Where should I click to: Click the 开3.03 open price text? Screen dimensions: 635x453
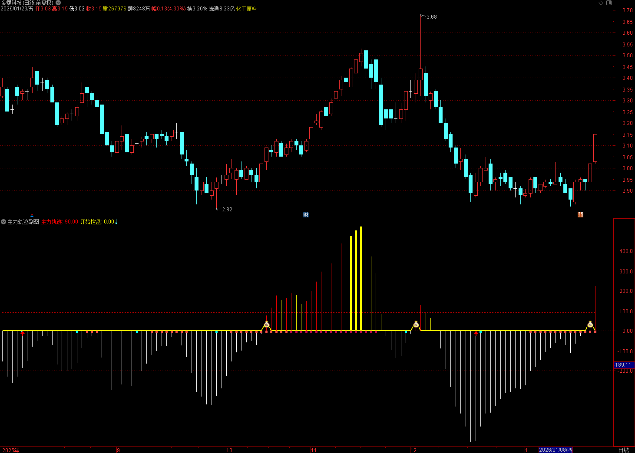tap(43, 9)
